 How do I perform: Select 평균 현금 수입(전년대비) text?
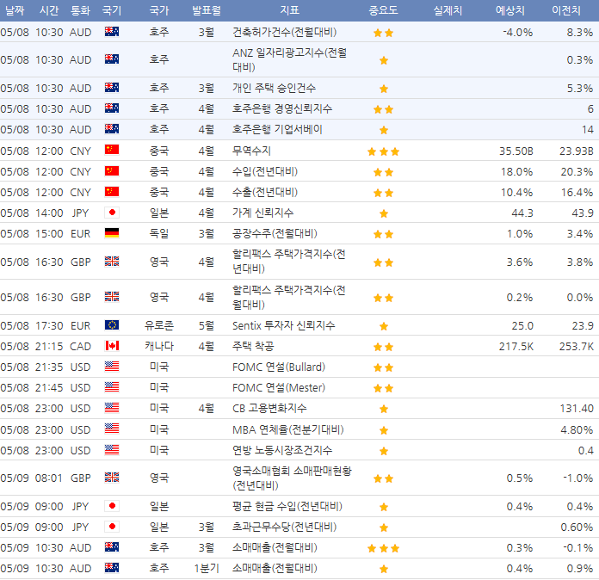(287, 507)
